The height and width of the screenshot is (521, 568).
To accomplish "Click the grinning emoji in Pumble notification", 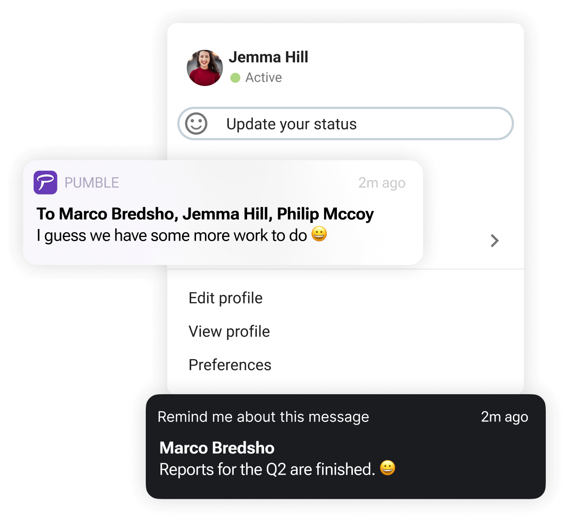I will pyautogui.click(x=319, y=234).
